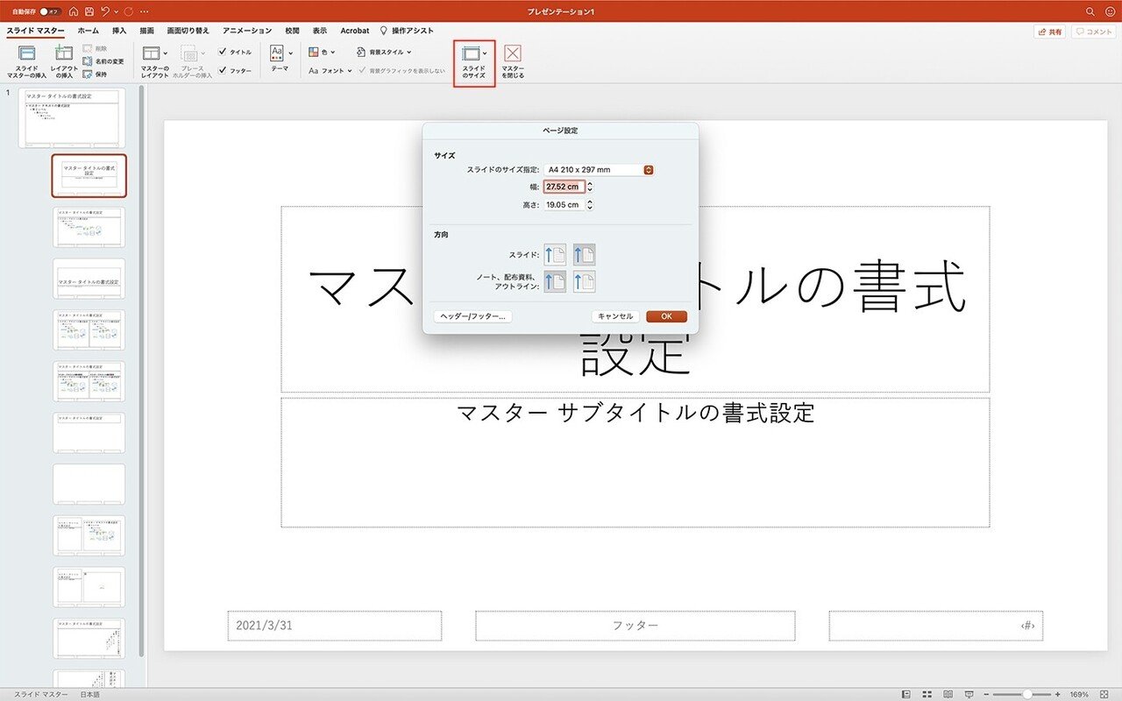Click the zoom slider handle
1122x701 pixels.
(1026, 694)
